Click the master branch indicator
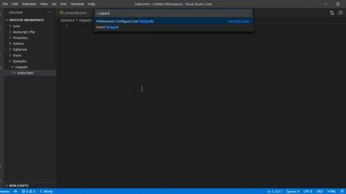 (x=5, y=191)
